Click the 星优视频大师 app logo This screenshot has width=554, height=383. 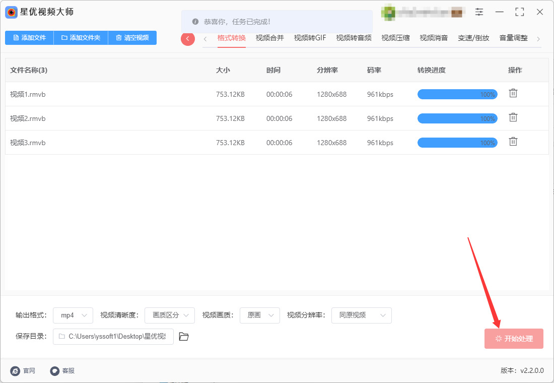pyautogui.click(x=11, y=13)
